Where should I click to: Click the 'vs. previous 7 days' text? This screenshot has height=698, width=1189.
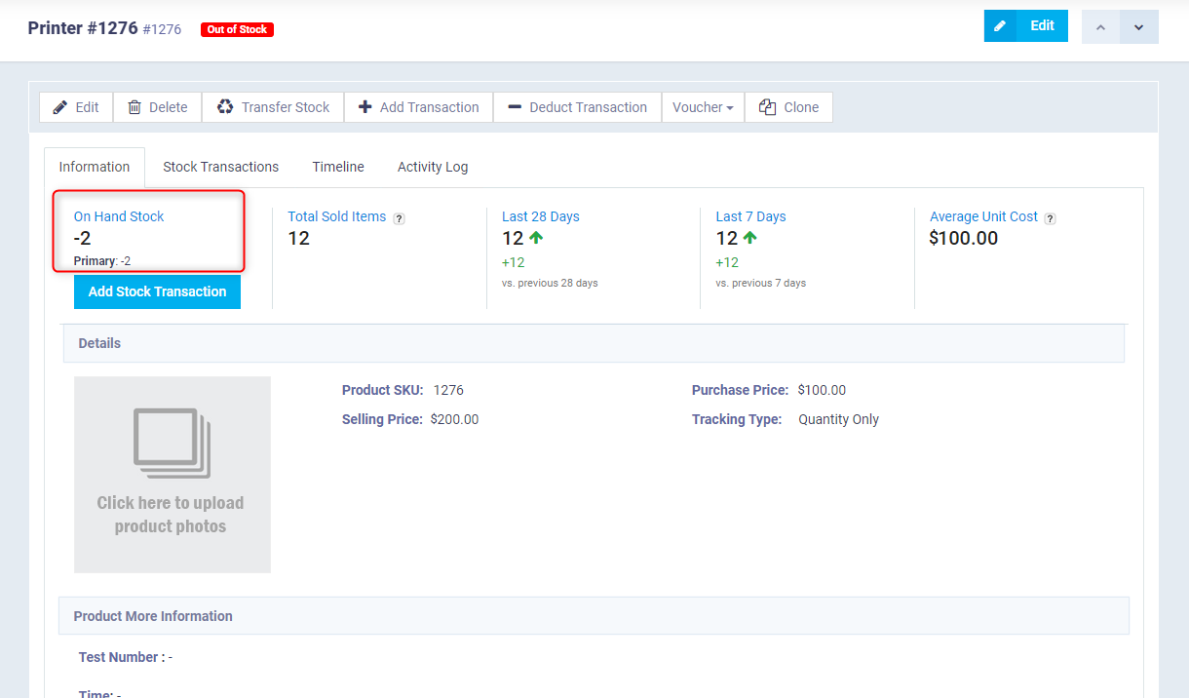tap(761, 283)
